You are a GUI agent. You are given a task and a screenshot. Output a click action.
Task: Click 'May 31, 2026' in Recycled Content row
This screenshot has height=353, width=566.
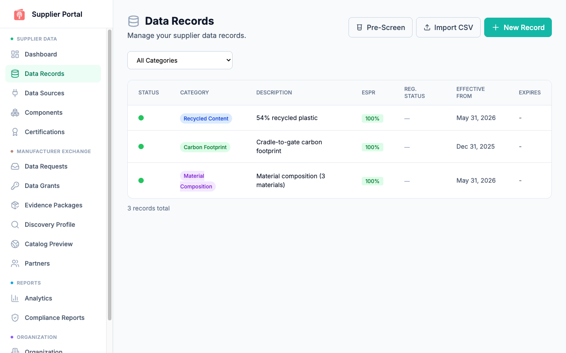476,118
